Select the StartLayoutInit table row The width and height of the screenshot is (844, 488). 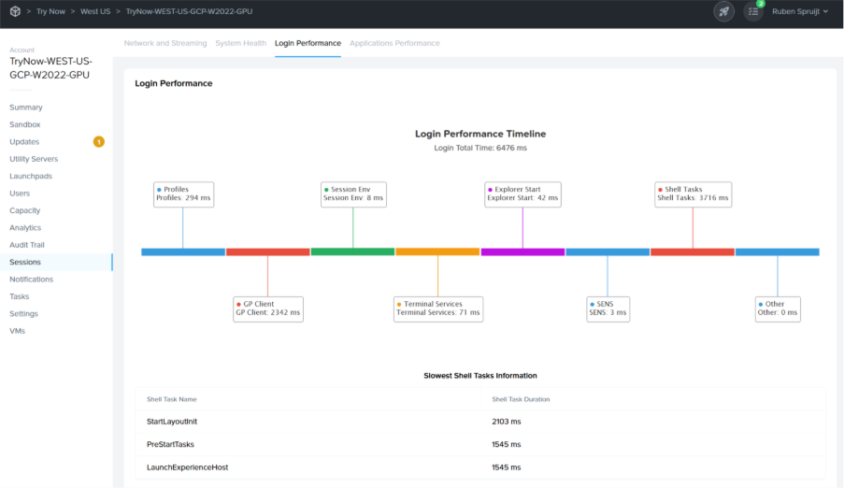[479, 422]
